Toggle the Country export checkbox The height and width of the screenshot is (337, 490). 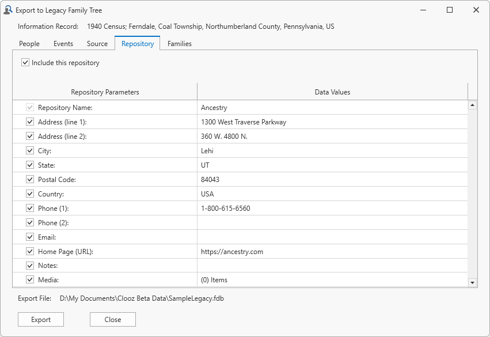coord(30,194)
